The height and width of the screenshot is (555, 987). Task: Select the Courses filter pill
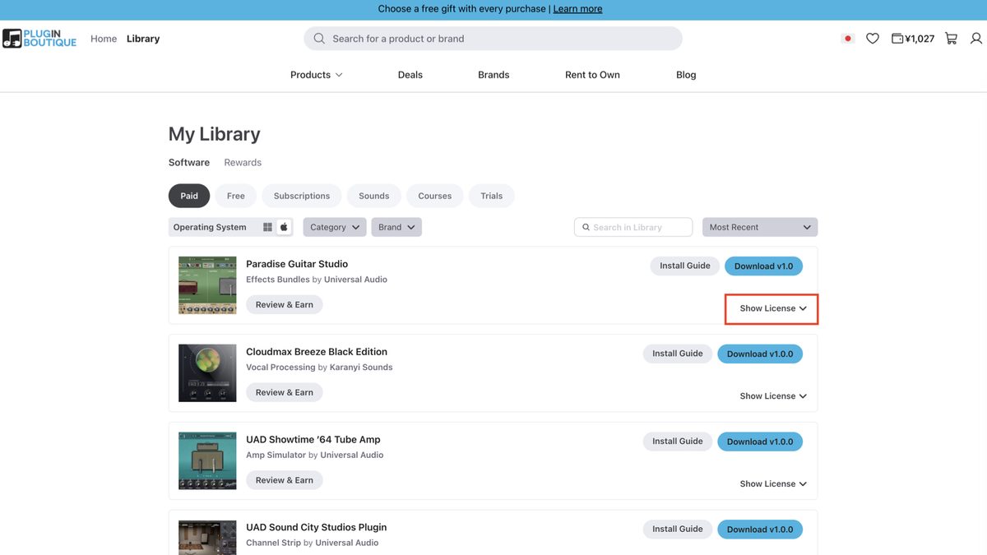pos(435,196)
